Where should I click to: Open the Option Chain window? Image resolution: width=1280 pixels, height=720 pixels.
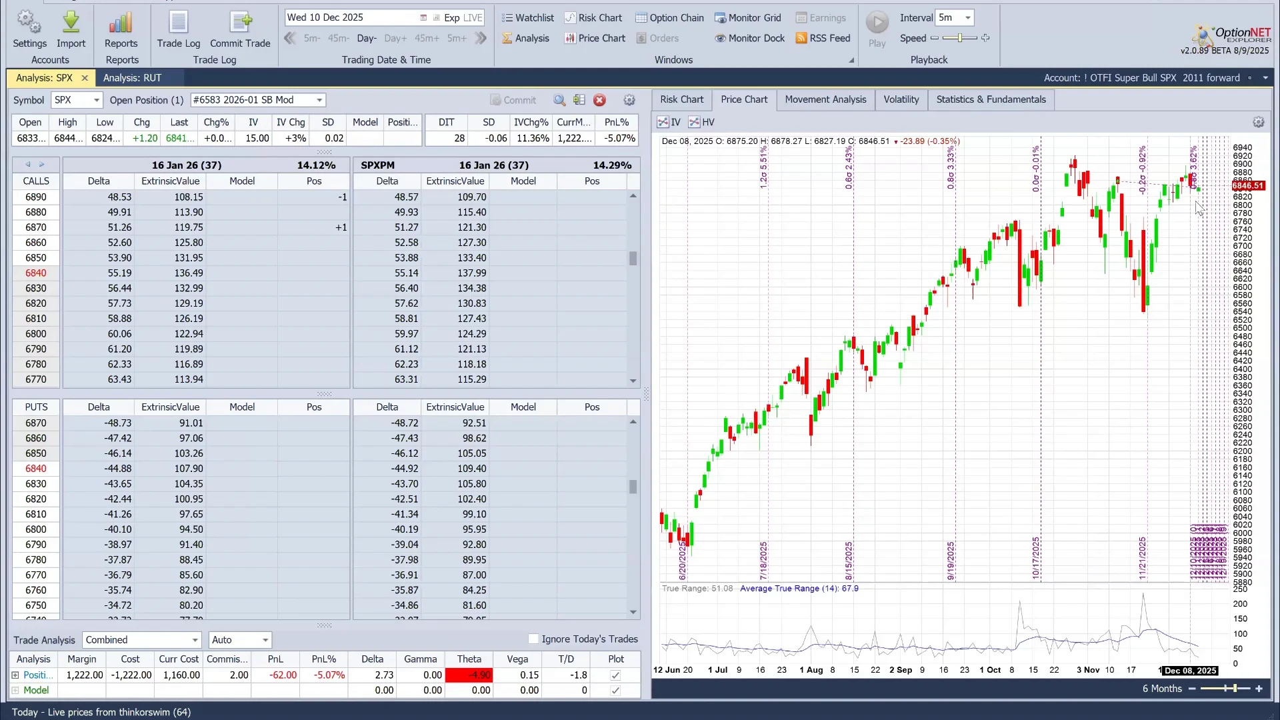[x=669, y=18]
